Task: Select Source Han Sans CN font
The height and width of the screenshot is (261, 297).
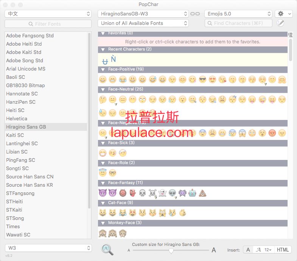Action: pos(30,177)
